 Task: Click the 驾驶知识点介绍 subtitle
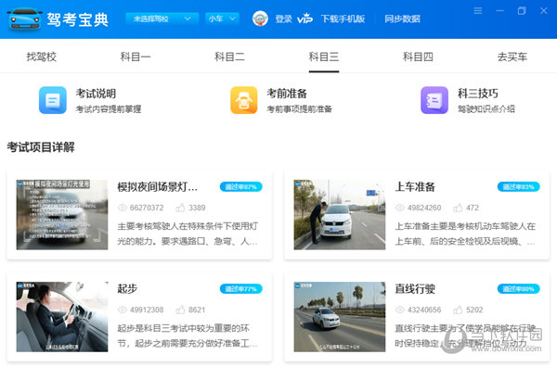click(486, 109)
